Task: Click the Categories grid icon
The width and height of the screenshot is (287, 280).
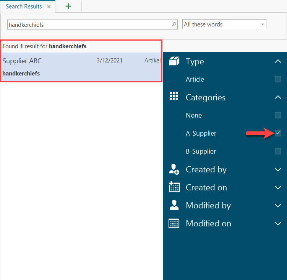Action: pos(174,97)
